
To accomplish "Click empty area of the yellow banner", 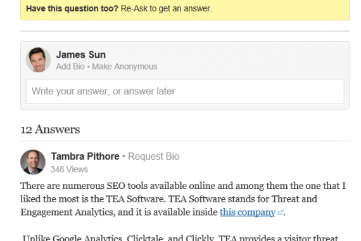I will pos(281,8).
